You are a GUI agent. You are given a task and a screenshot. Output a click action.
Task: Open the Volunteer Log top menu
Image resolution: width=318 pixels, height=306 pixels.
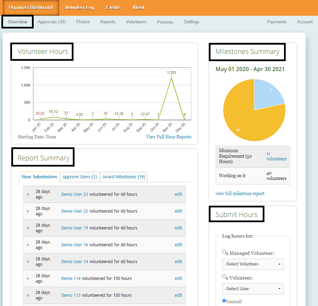[79, 7]
